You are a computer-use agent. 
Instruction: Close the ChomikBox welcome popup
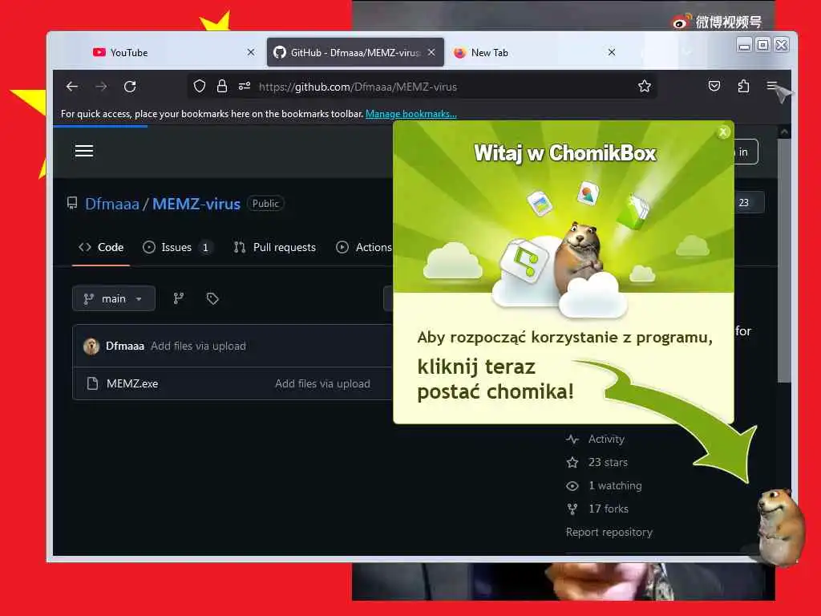coord(723,132)
